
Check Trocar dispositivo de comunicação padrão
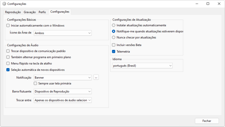coord(8,51)
